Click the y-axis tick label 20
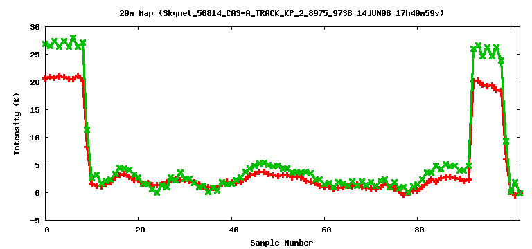The height and width of the screenshot is (249, 532). click(35, 82)
